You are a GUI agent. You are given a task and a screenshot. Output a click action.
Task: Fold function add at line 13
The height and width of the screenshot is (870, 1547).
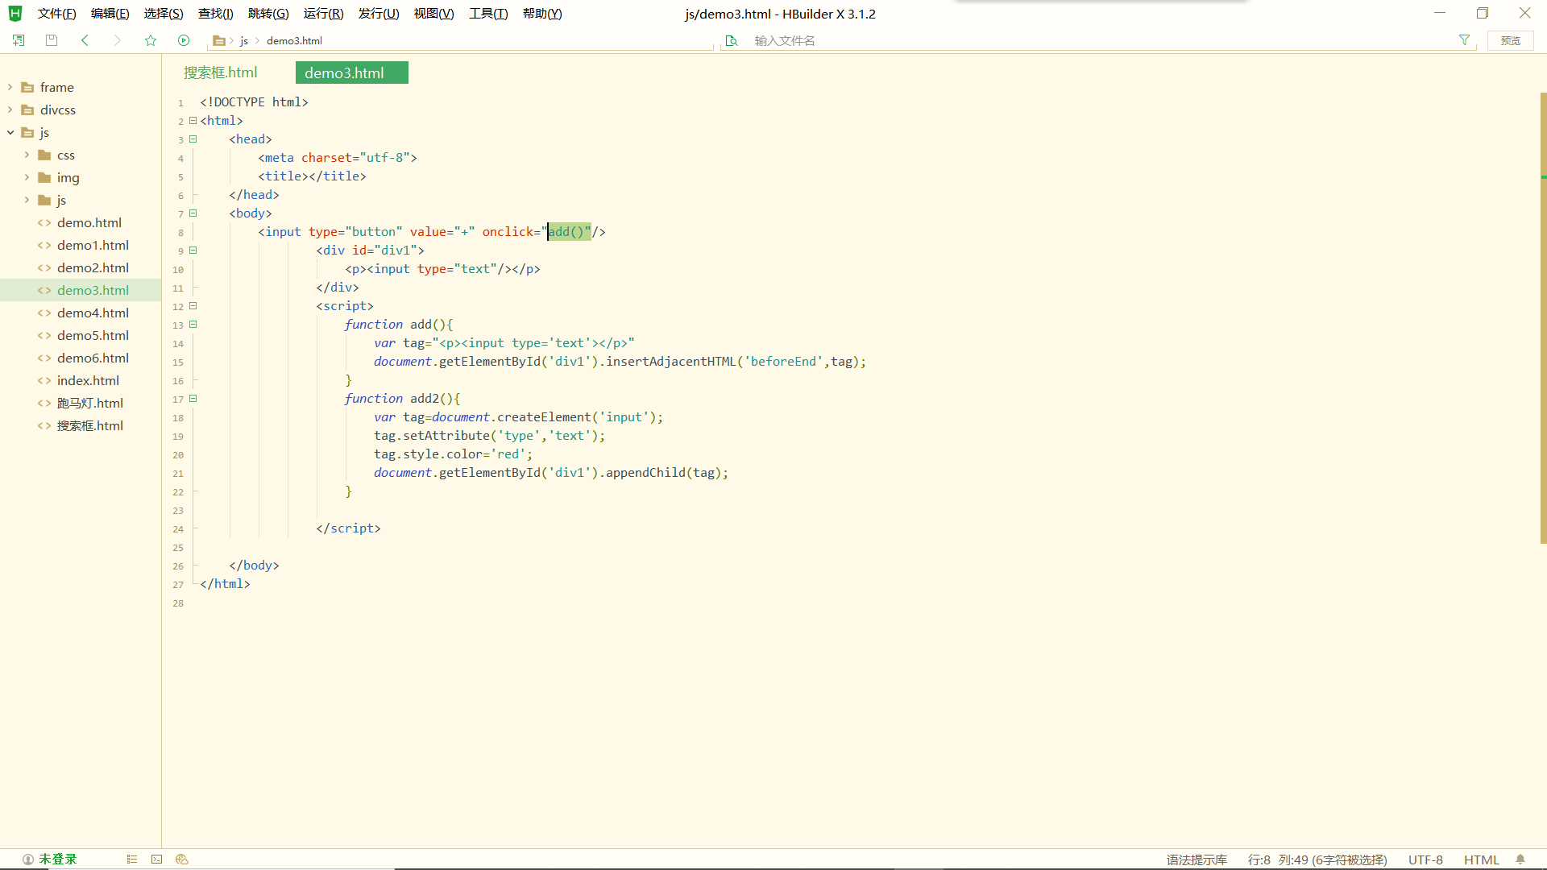point(193,325)
